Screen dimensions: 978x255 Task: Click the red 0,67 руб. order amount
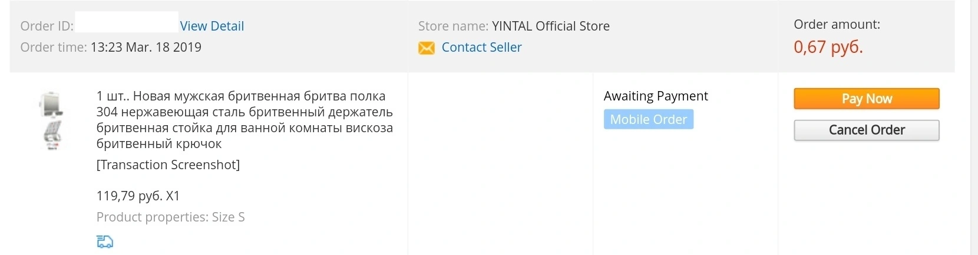pyautogui.click(x=828, y=47)
